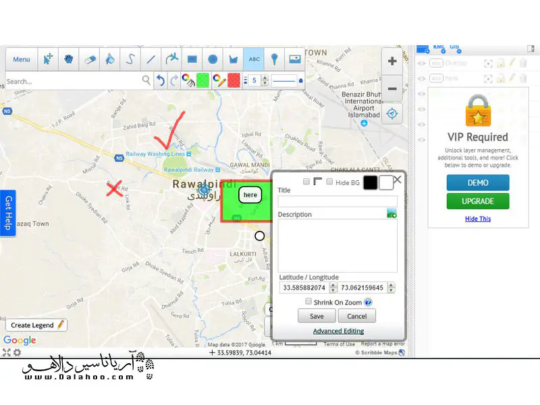Open map settings gear icon
This screenshot has width=540, height=405.
(18, 352)
